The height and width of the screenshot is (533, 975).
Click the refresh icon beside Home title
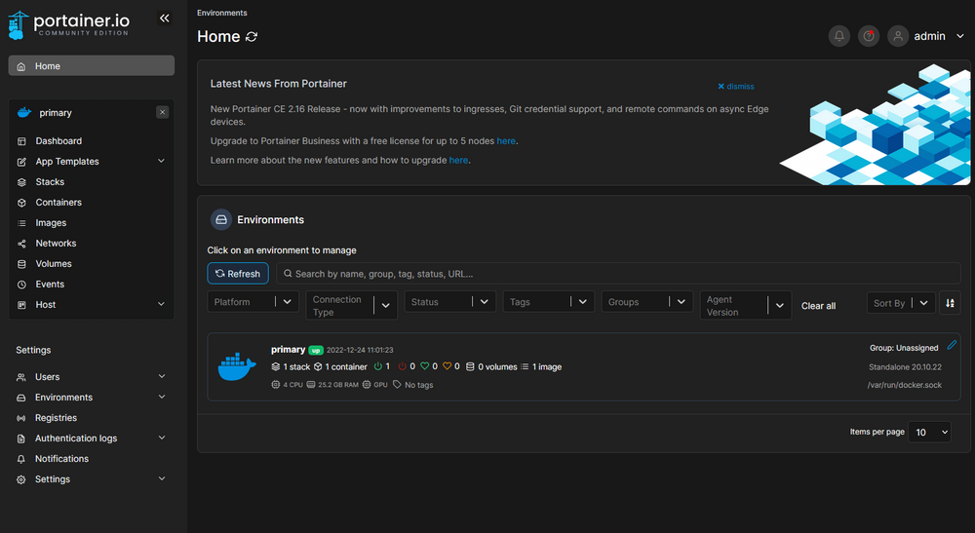click(x=252, y=37)
